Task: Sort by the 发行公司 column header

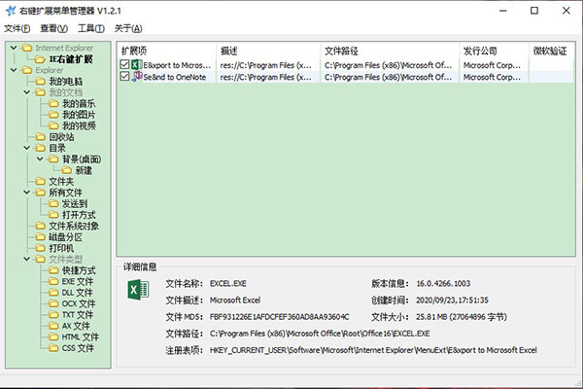Action: click(494, 51)
